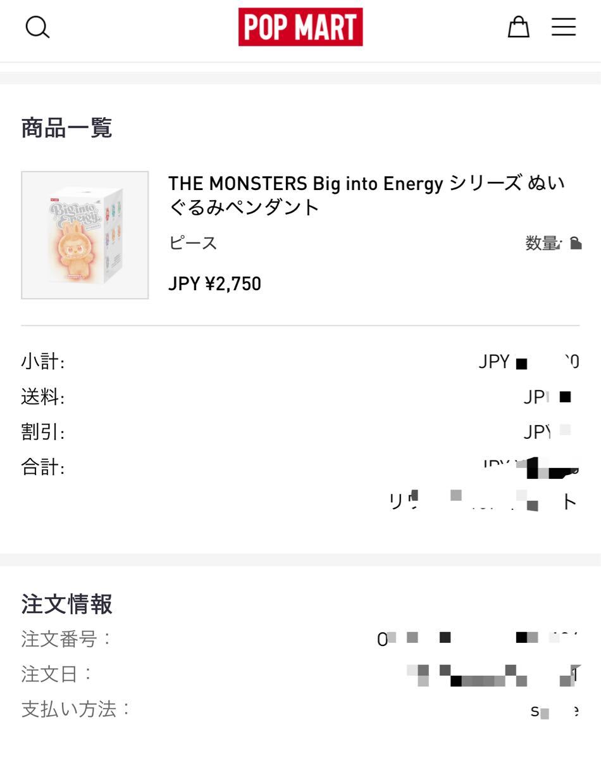
Task: Click the 注文日 order date label
Action: coord(56,674)
